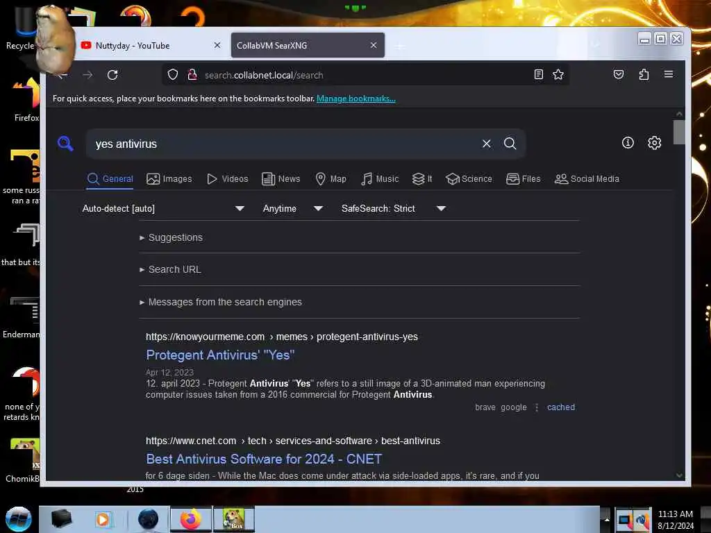Click the forward navigation arrow
This screenshot has width=711, height=533.
pos(87,75)
